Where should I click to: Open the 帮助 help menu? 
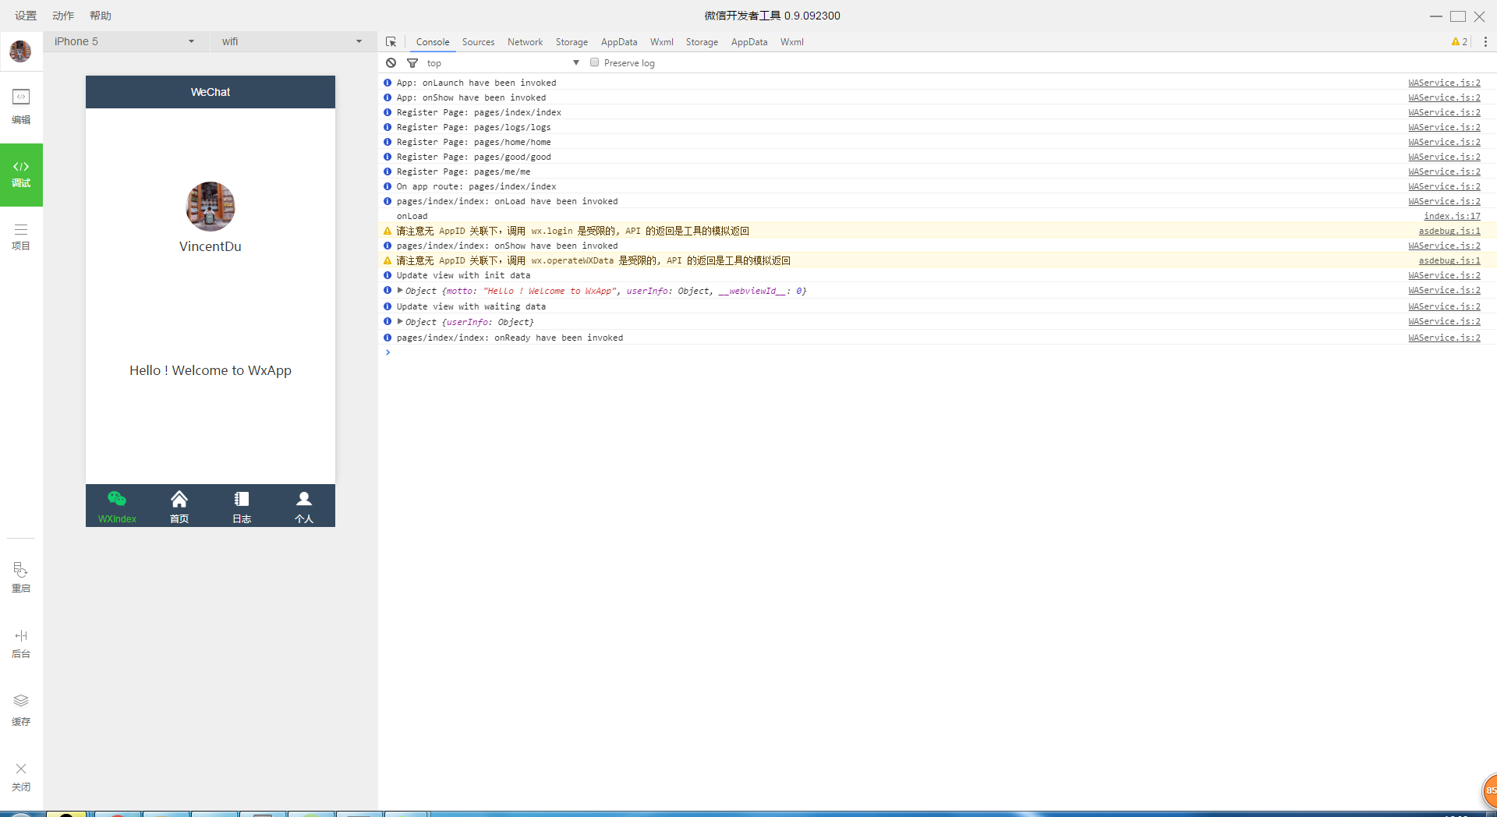coord(101,16)
